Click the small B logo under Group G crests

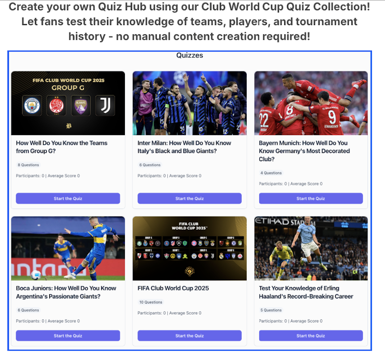pos(68,126)
